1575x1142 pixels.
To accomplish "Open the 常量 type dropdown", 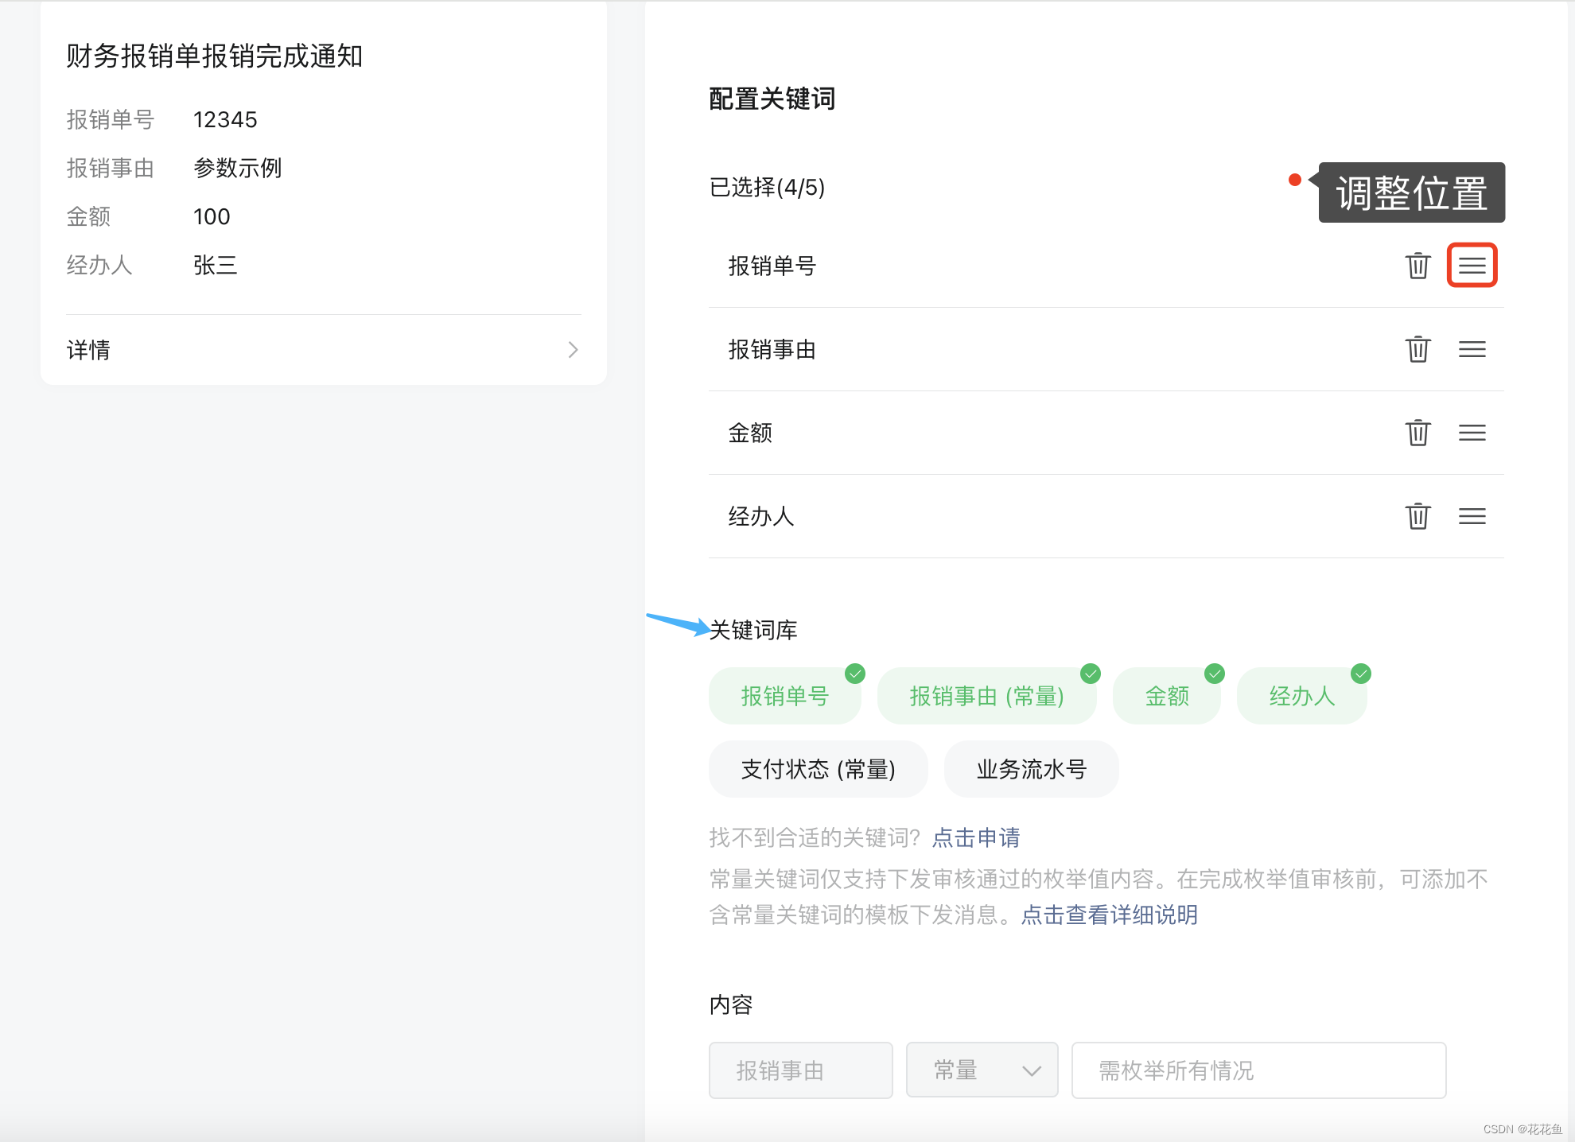I will [x=982, y=1070].
